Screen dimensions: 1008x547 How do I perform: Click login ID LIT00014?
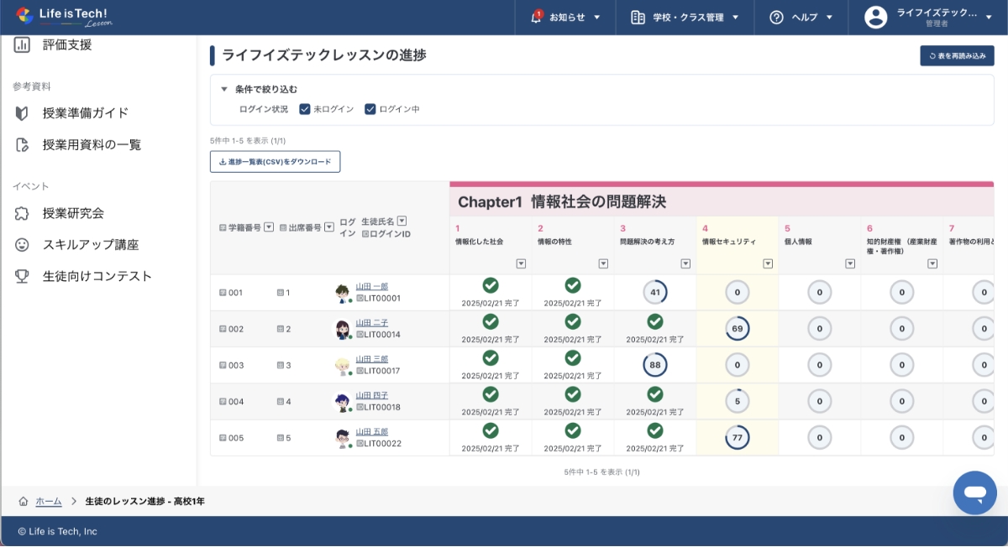pyautogui.click(x=381, y=335)
